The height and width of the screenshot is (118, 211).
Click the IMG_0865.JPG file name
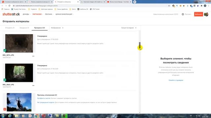8,85
